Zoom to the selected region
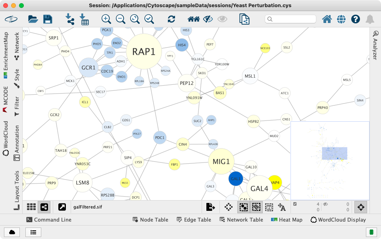381x239 pixels. (x=149, y=19)
